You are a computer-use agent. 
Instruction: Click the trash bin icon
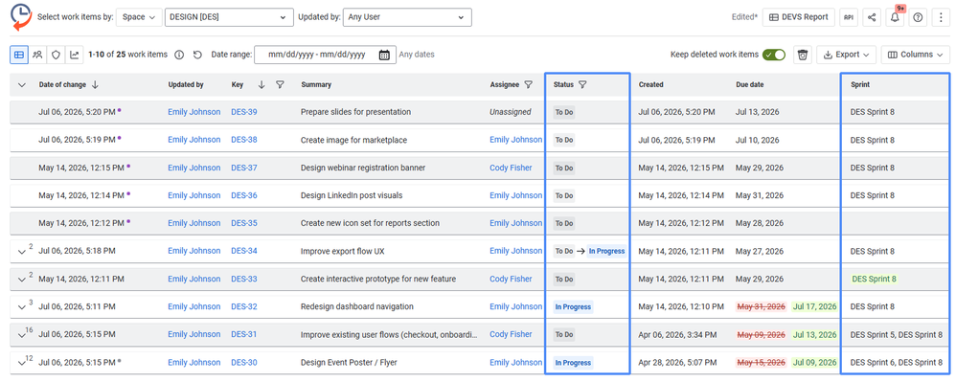click(803, 55)
